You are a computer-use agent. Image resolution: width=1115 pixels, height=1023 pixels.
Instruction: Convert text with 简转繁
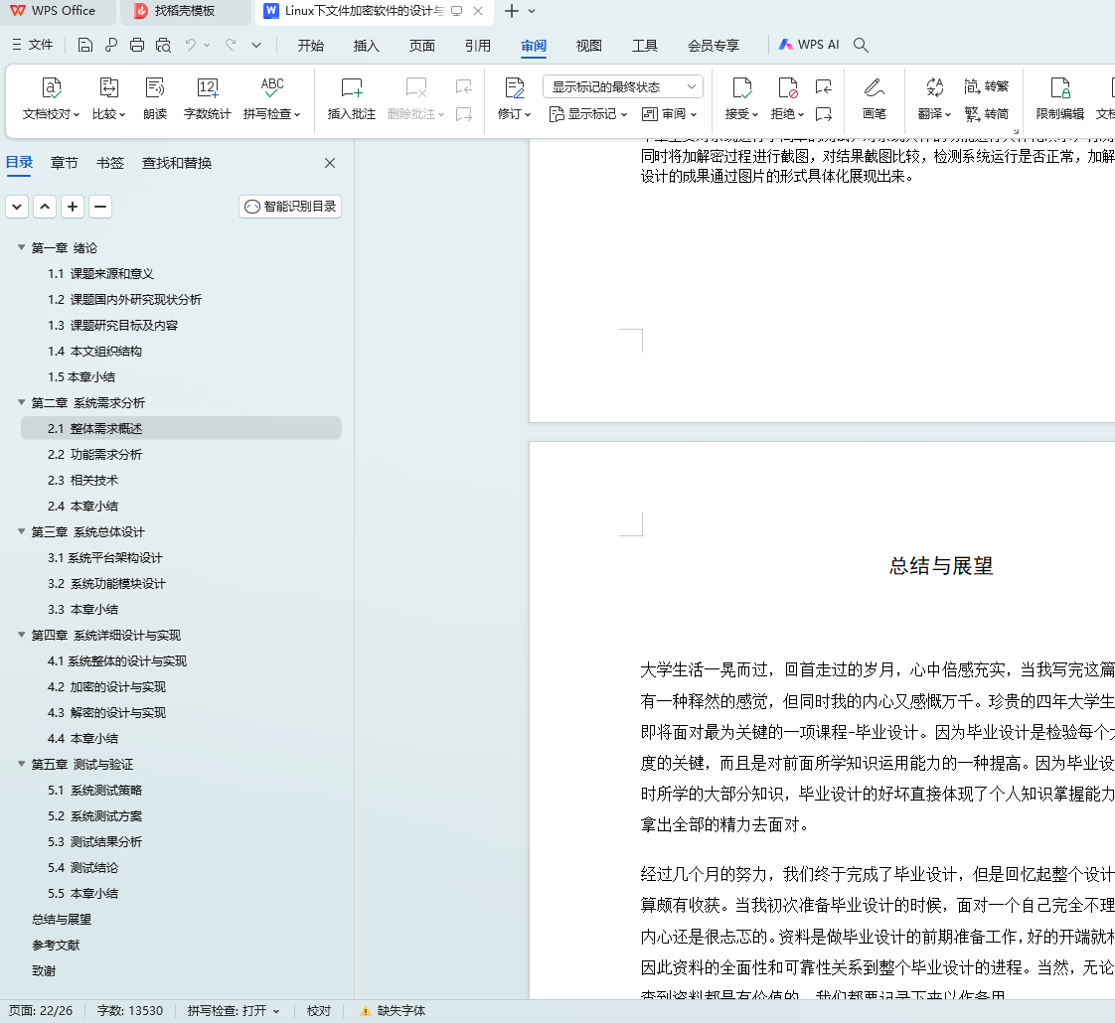(x=986, y=86)
